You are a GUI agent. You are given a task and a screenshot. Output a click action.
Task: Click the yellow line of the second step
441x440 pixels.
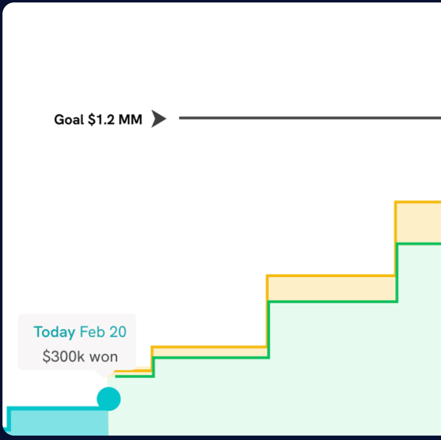[x=210, y=347]
